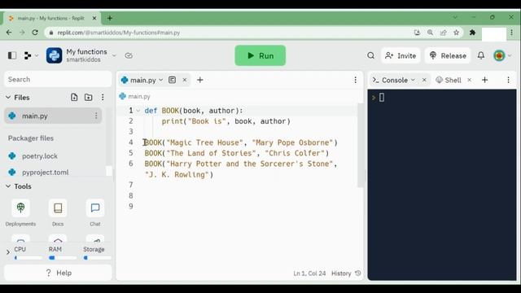
Task: Add a new console pane tab
Action: (x=485, y=80)
